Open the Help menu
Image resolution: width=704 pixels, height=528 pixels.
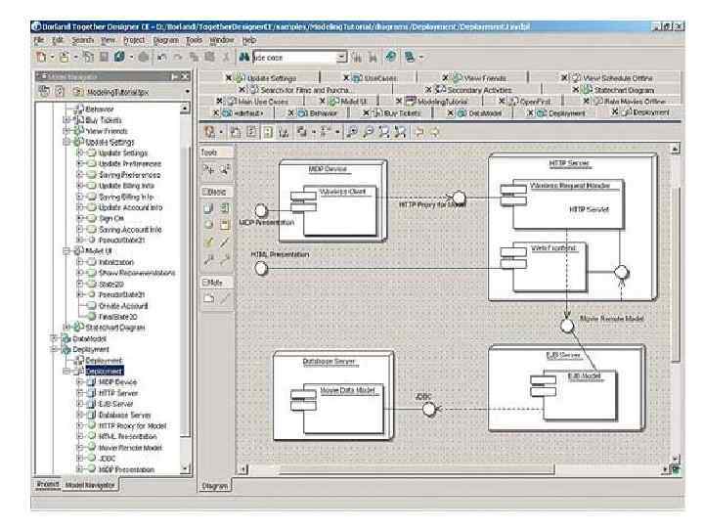[x=249, y=40]
